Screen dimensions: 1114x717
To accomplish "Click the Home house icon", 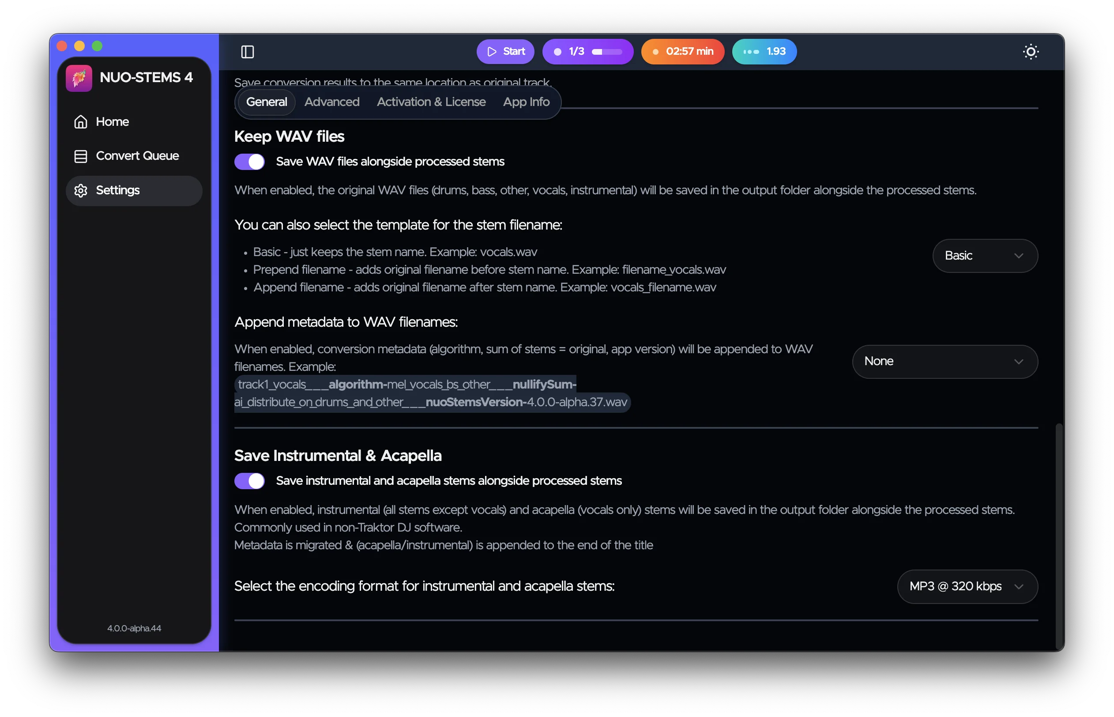I will point(80,122).
